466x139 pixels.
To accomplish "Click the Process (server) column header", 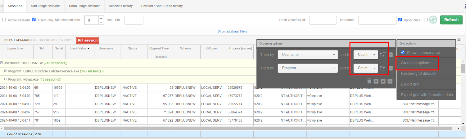I will [x=240, y=49].
